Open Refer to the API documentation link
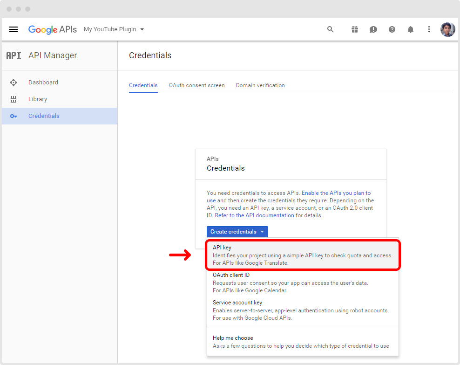 (254, 215)
